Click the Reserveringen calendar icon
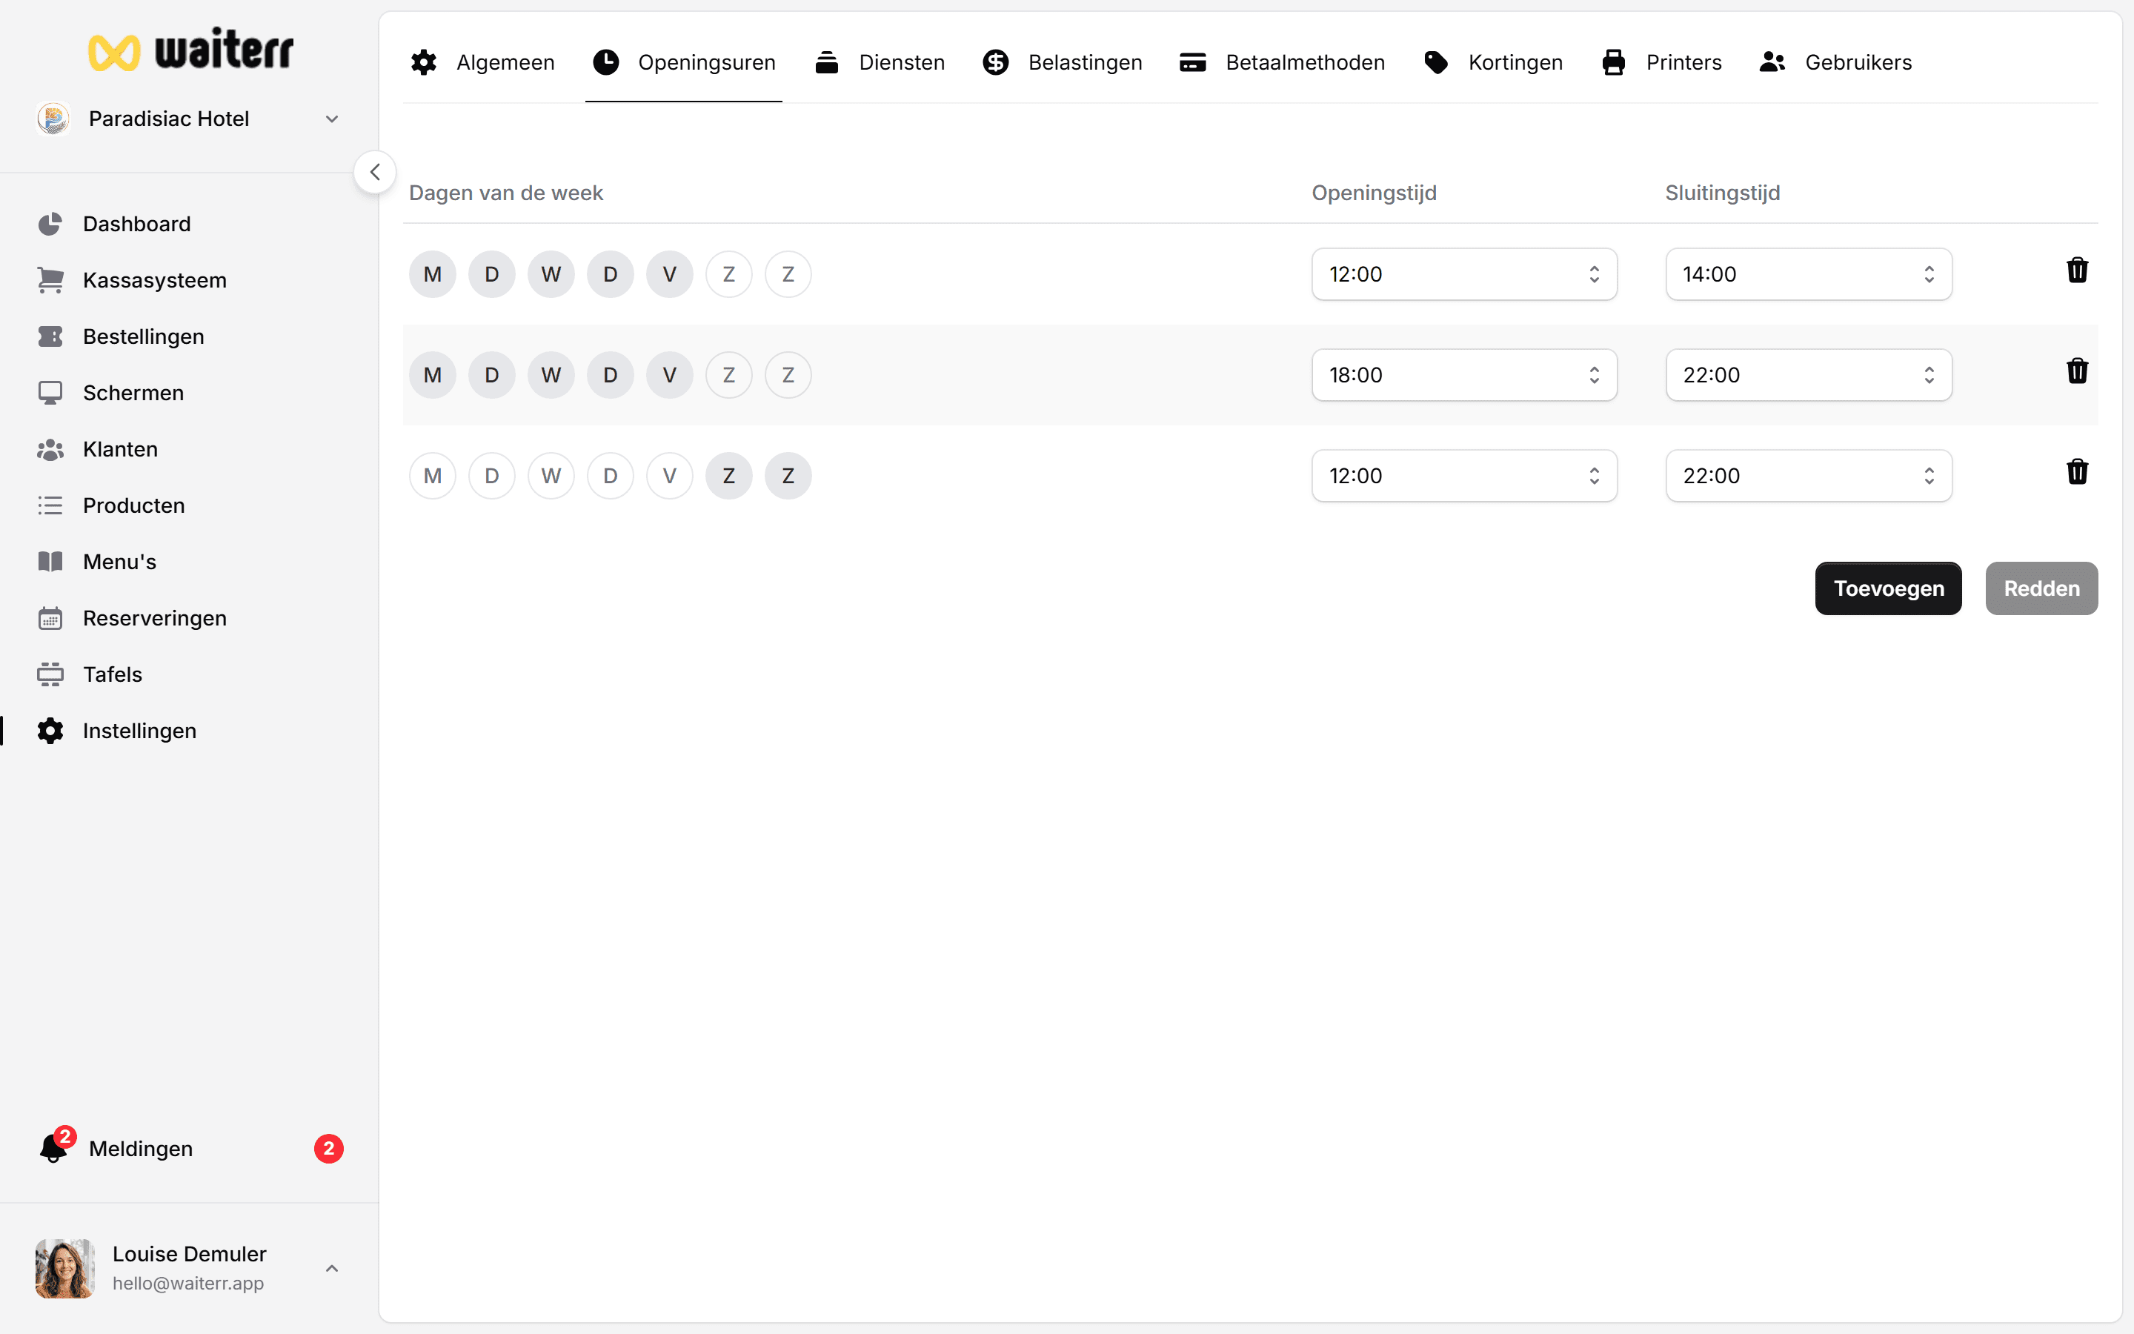Screen dimensions: 2134x1334 pyautogui.click(x=50, y=619)
